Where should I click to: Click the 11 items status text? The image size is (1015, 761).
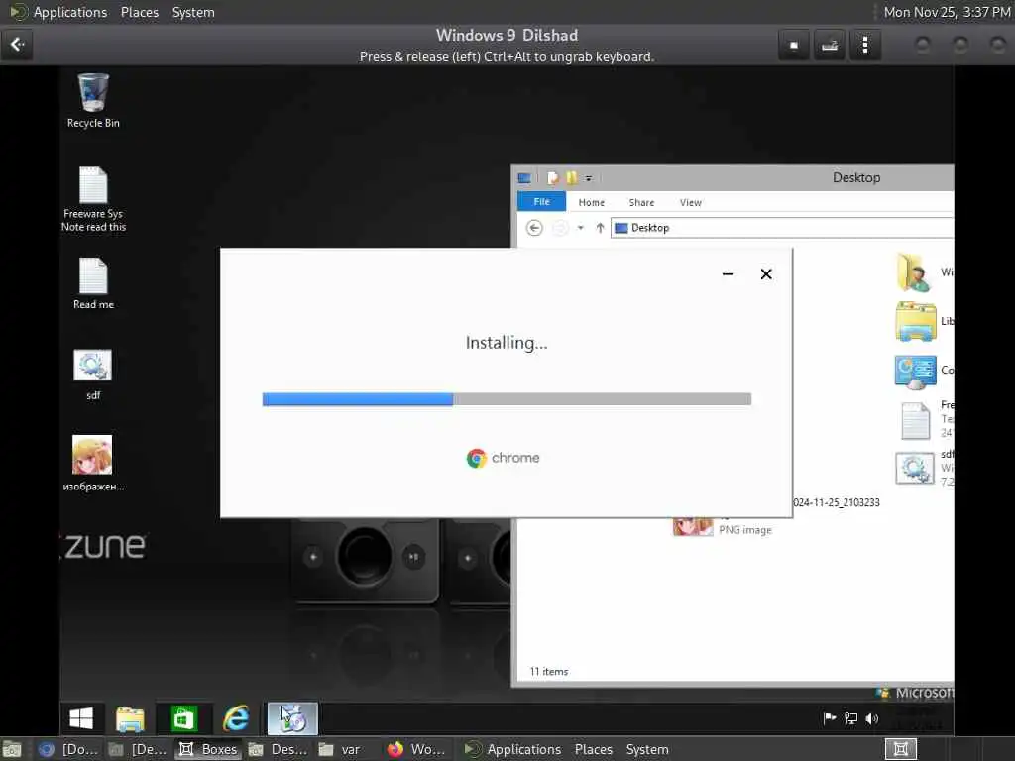549,672
